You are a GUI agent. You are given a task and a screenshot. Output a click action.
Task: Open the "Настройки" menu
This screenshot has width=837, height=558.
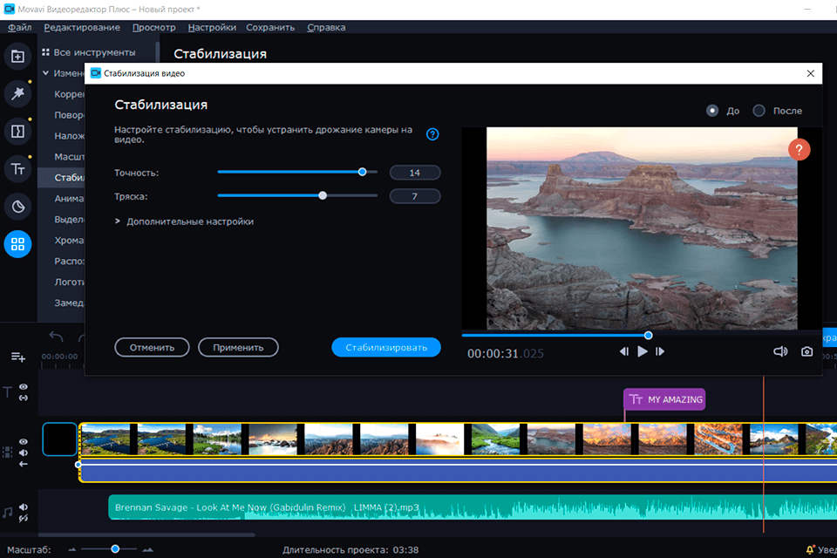tap(212, 27)
